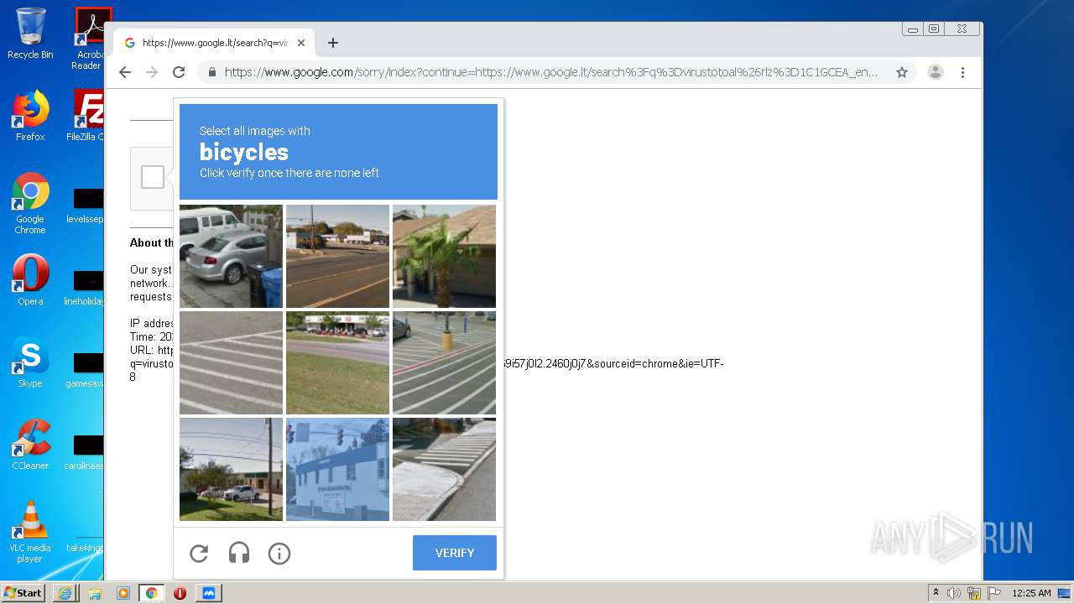The height and width of the screenshot is (604, 1074).
Task: Open Chrome three-dot menu
Action: [x=963, y=72]
